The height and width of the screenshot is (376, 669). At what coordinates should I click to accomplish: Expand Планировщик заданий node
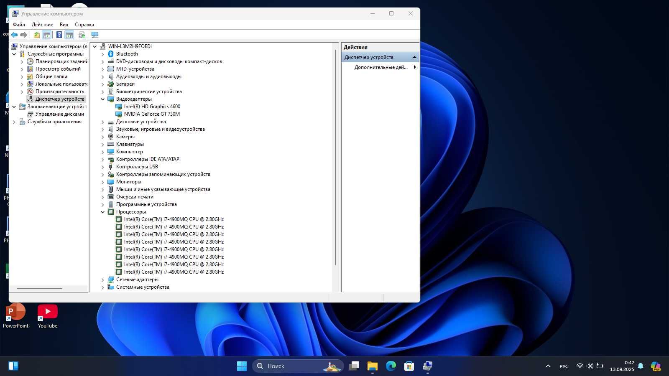(x=22, y=61)
